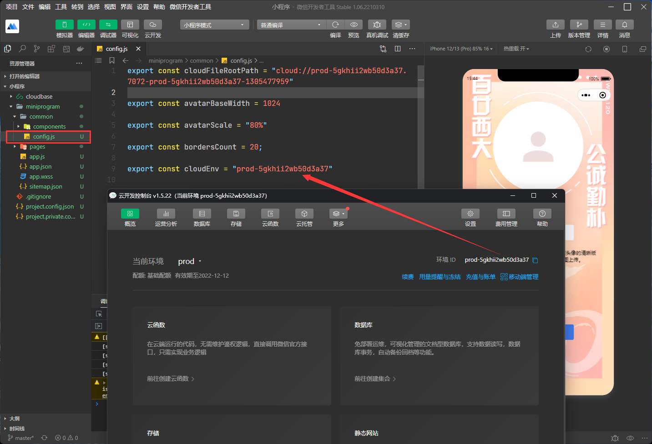Open the 项目 menu
652x444 pixels.
point(11,7)
